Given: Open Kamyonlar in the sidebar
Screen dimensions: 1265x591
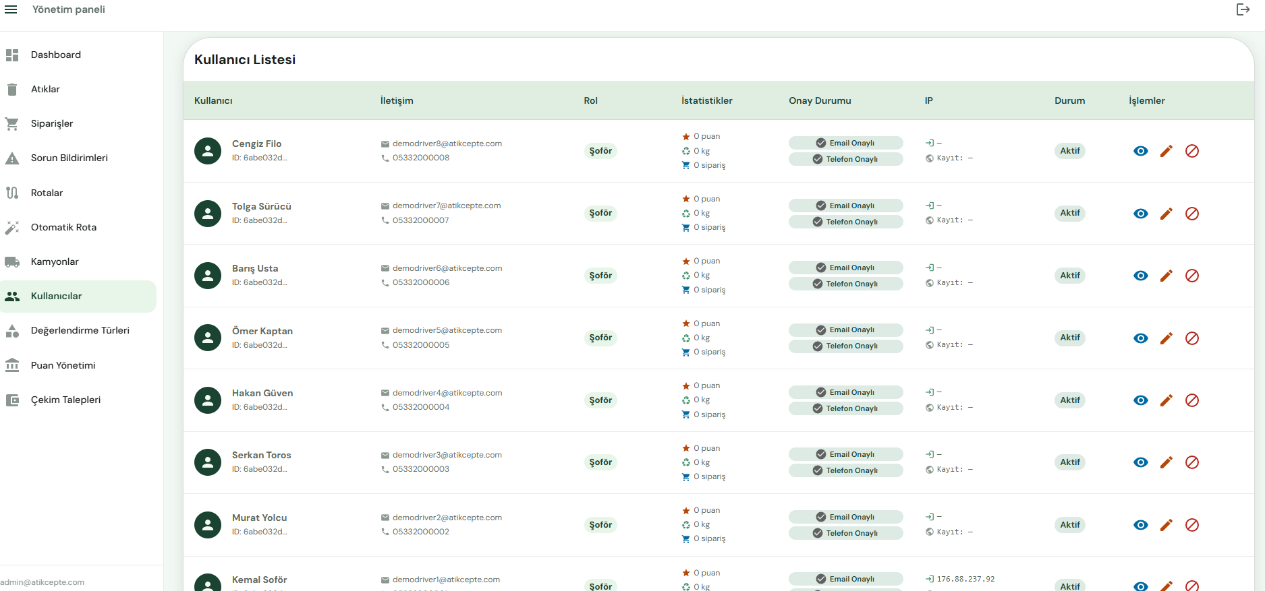Looking at the screenshot, I should 78,261.
